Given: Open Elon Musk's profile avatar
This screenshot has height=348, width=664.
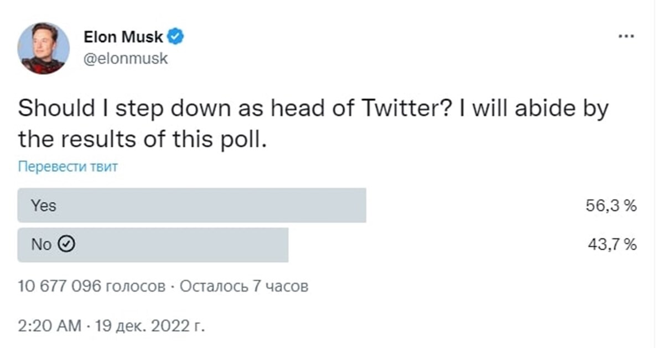Looking at the screenshot, I should 44,49.
